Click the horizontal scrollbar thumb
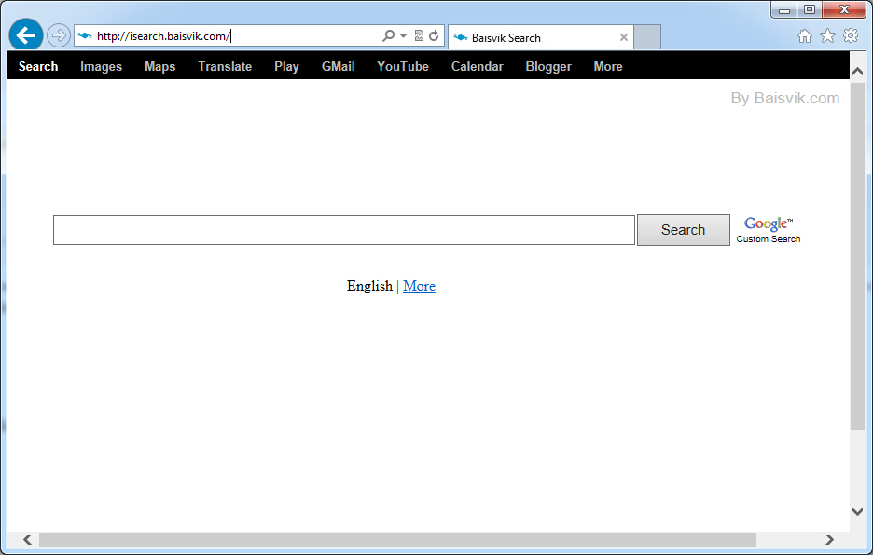Screen dimensions: 873x555 pos(397,539)
